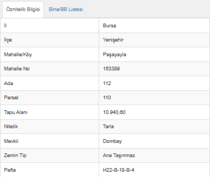Select the Öznitelik Bilgisi tab
210x177 pixels.
(23, 9)
